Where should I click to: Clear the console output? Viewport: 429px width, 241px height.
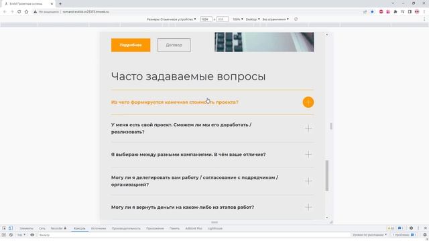(x=11, y=235)
